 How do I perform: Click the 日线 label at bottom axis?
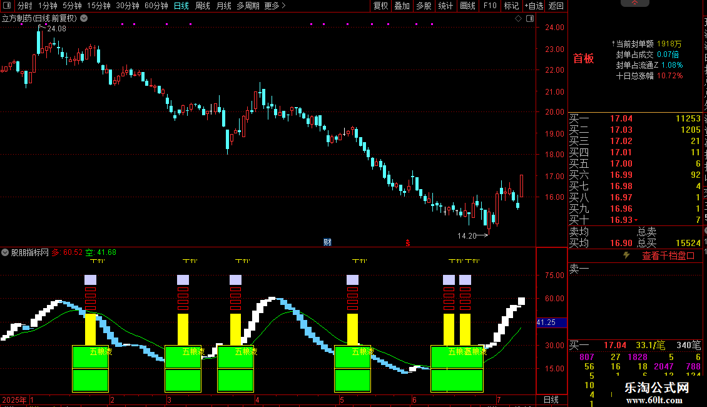(x=551, y=399)
